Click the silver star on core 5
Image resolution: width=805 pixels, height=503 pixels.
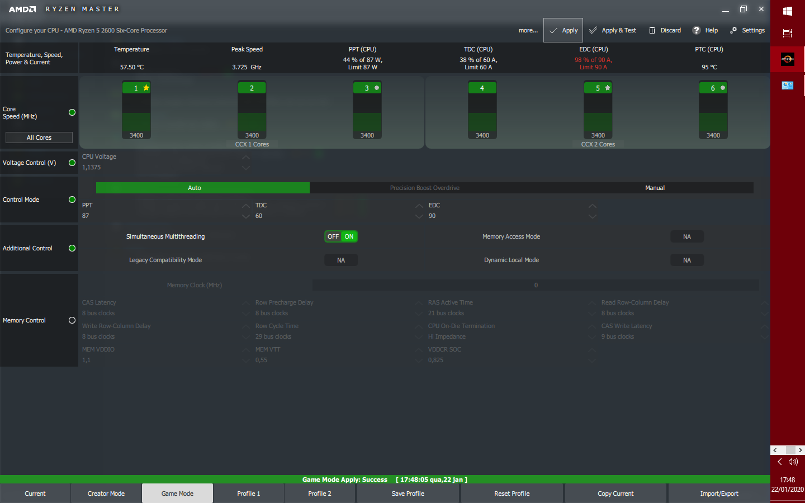608,88
